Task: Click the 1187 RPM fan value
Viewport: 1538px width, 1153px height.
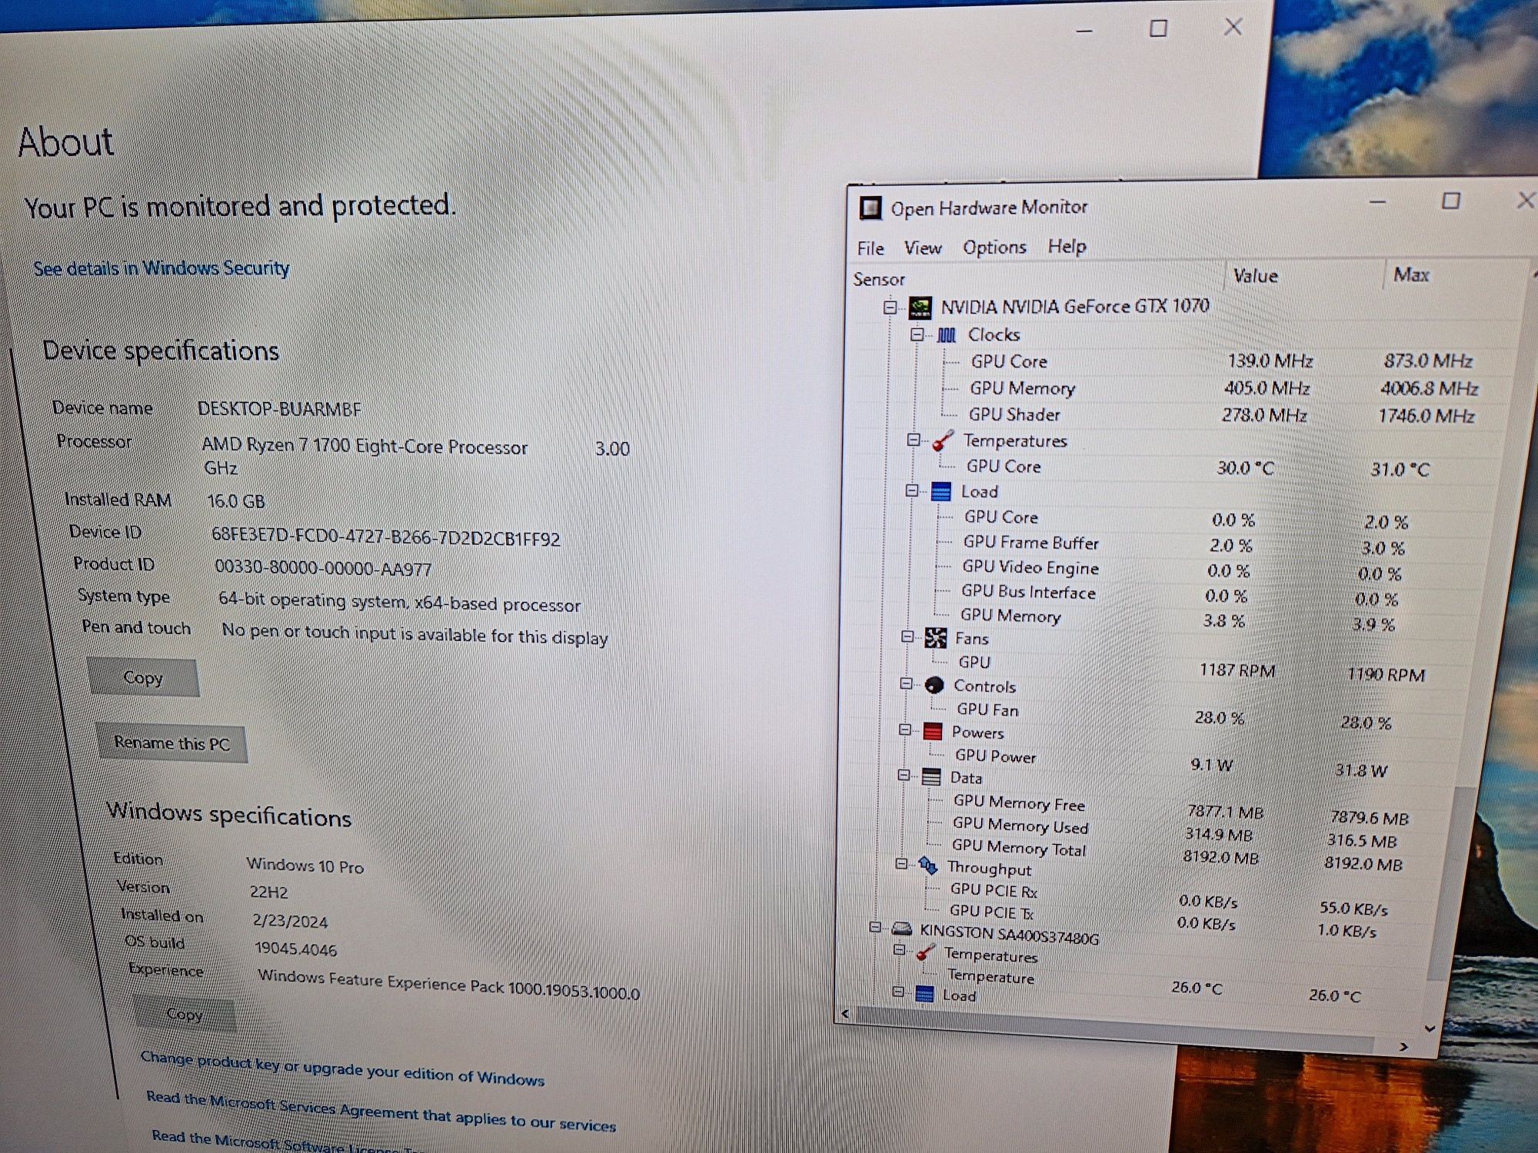Action: [1237, 670]
